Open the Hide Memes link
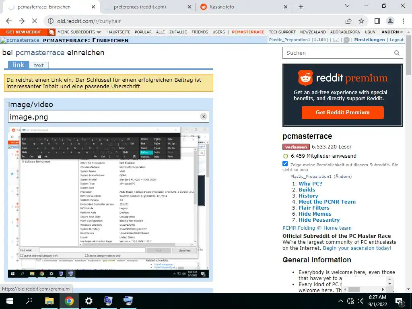412x309 pixels. point(315,214)
